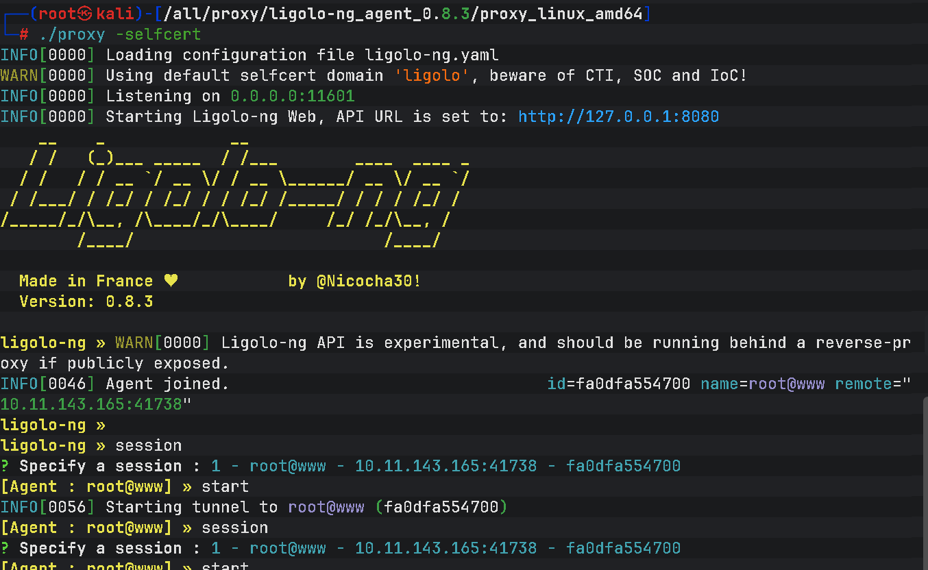The width and height of the screenshot is (928, 570).
Task: Select the 0.0.0.0:11601 listening address
Action: click(293, 96)
